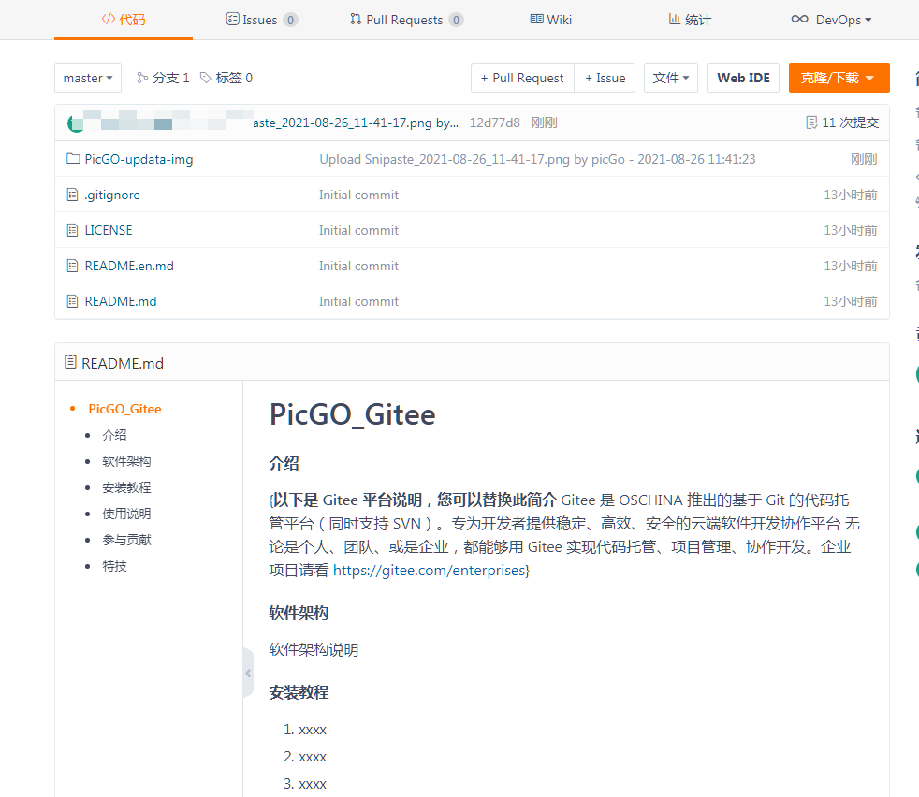This screenshot has height=797, width=919.
Task: Open the 克隆/下载 clone download button
Action: (839, 78)
